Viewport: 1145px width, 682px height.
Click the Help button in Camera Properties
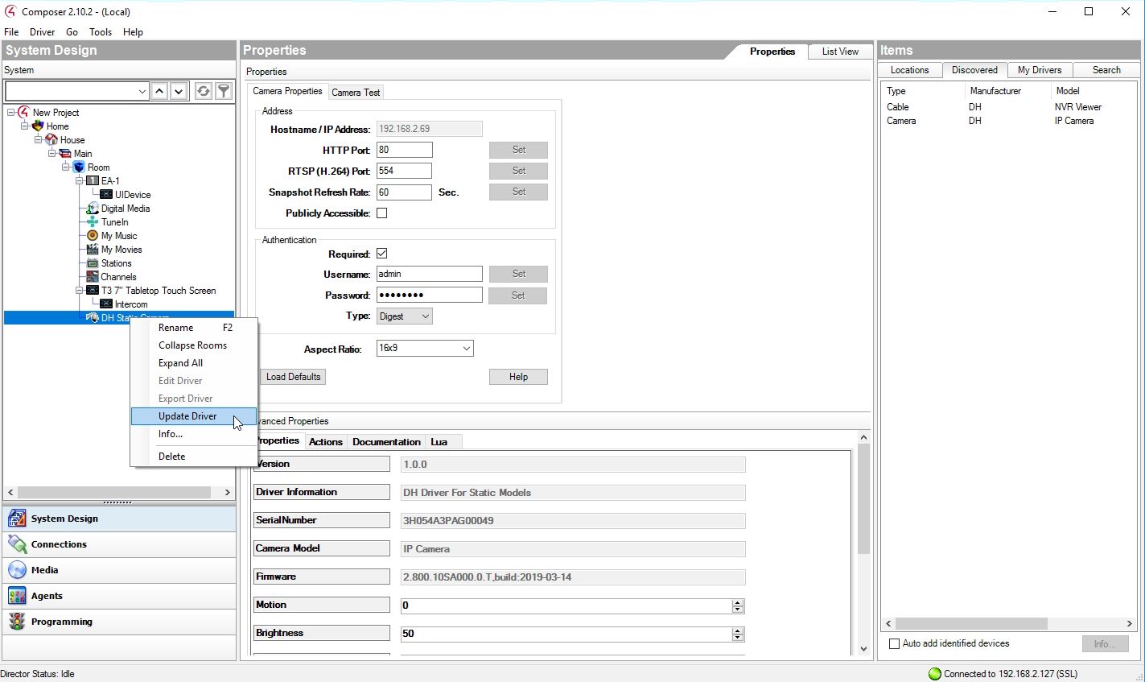click(518, 377)
